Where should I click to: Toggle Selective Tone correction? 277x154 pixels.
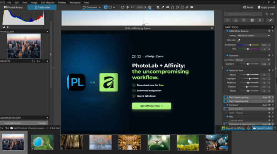pos(227,70)
